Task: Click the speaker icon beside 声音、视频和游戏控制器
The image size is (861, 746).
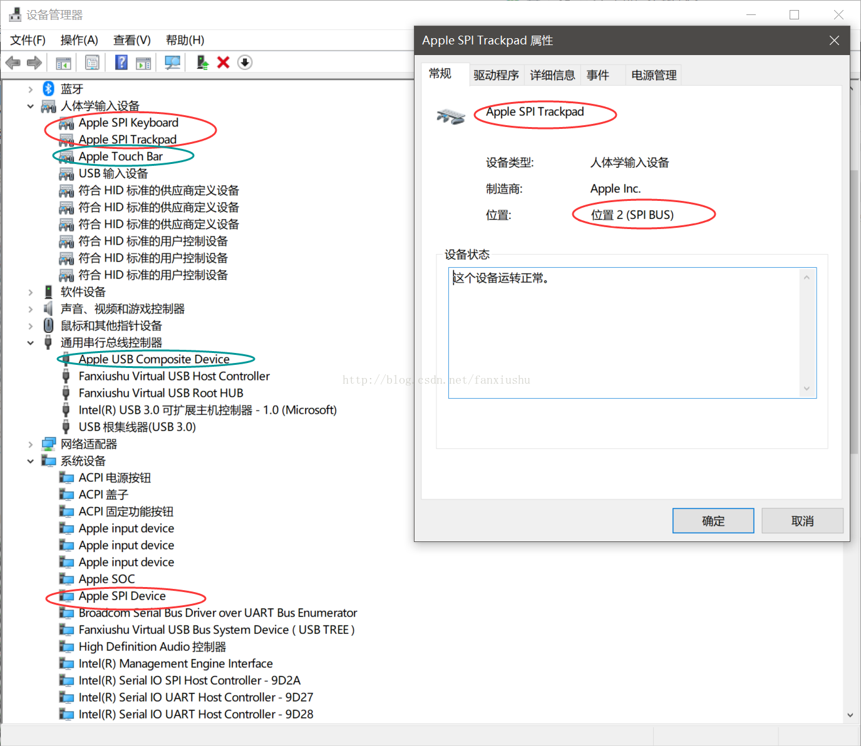Action: [48, 309]
